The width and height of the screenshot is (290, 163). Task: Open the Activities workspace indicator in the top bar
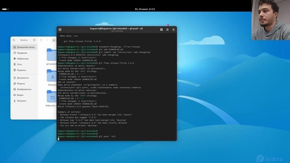[5, 9]
